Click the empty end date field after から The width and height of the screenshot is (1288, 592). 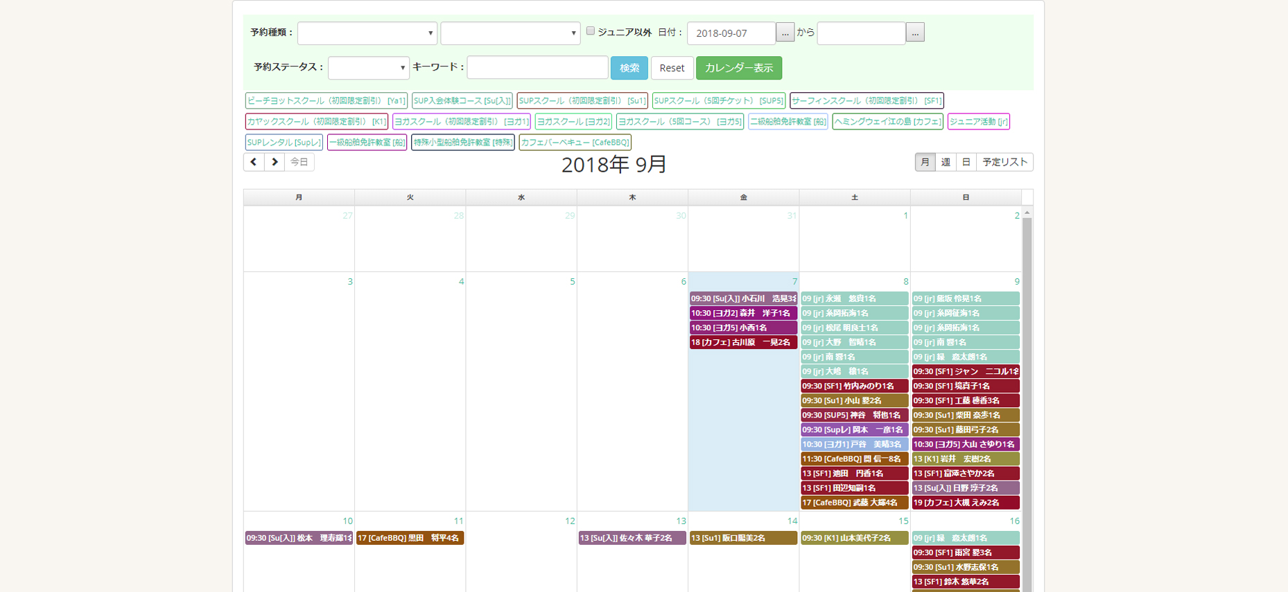(861, 33)
